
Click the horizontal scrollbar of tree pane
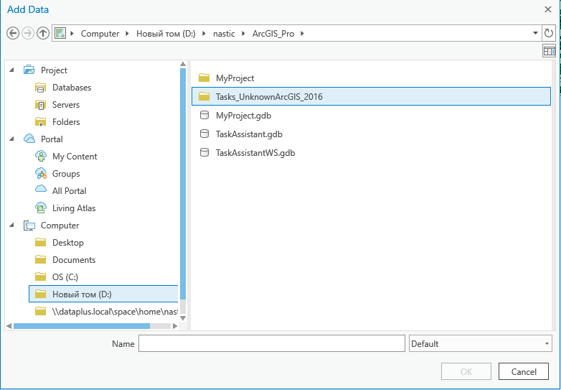[82, 326]
